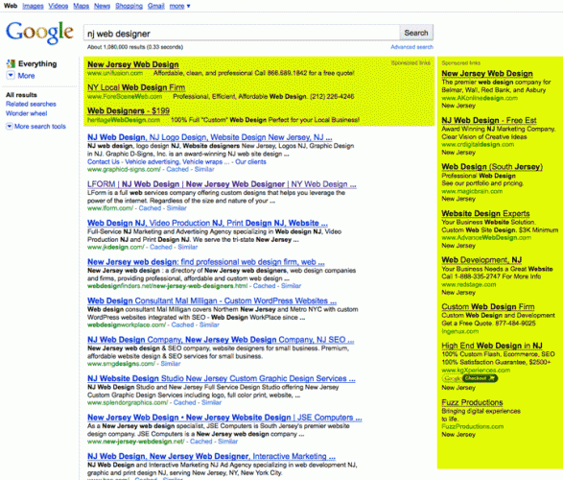The width and height of the screenshot is (563, 480).
Task: Click the Google Checkout badge
Action: (470, 378)
